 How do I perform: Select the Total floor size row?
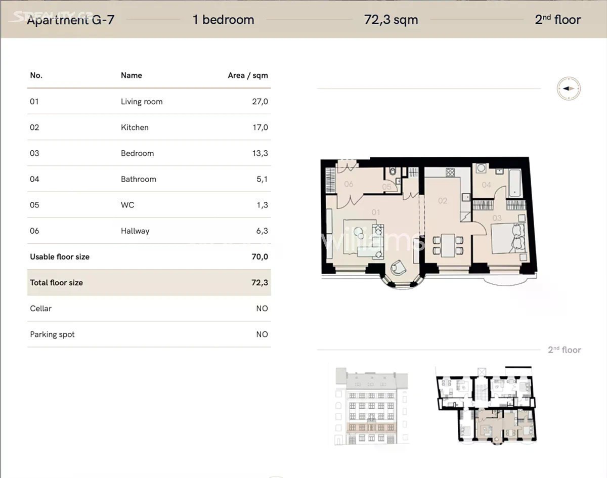click(149, 283)
